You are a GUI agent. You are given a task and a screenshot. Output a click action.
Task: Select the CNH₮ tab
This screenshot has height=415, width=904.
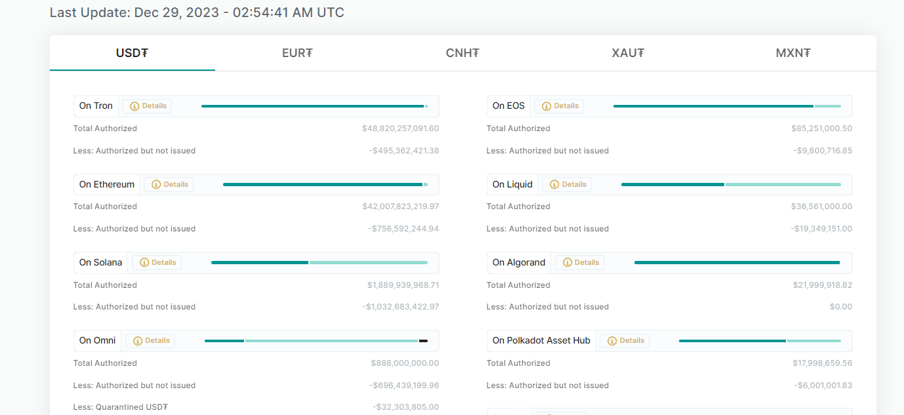[x=462, y=53]
